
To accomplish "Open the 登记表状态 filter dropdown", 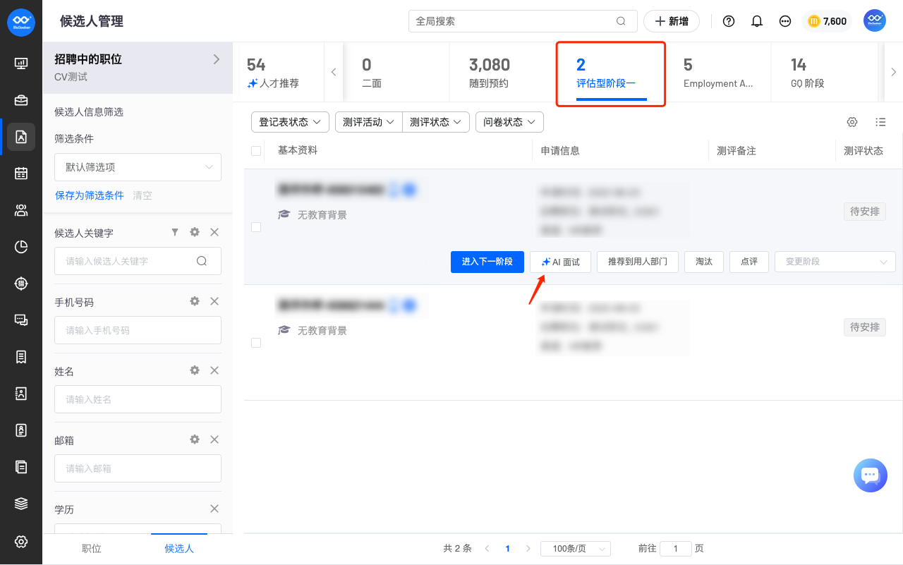I will tap(290, 122).
